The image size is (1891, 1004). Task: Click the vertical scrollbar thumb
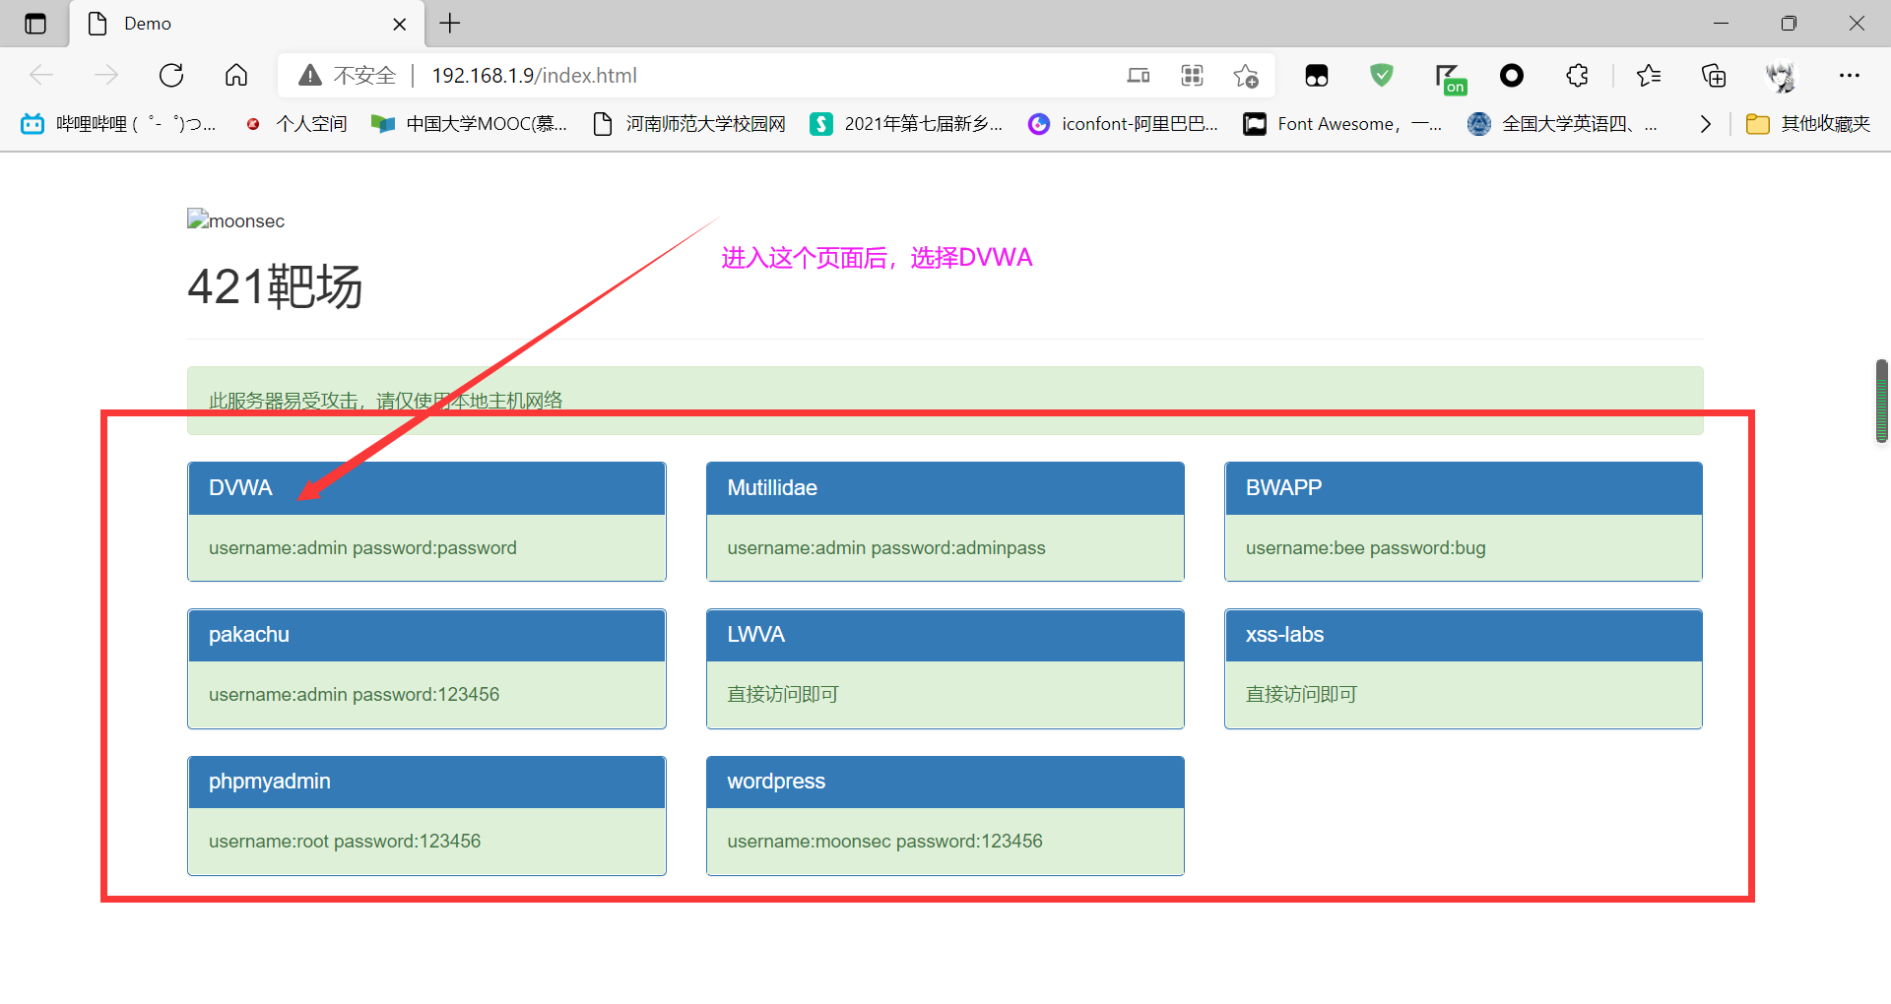click(1881, 401)
